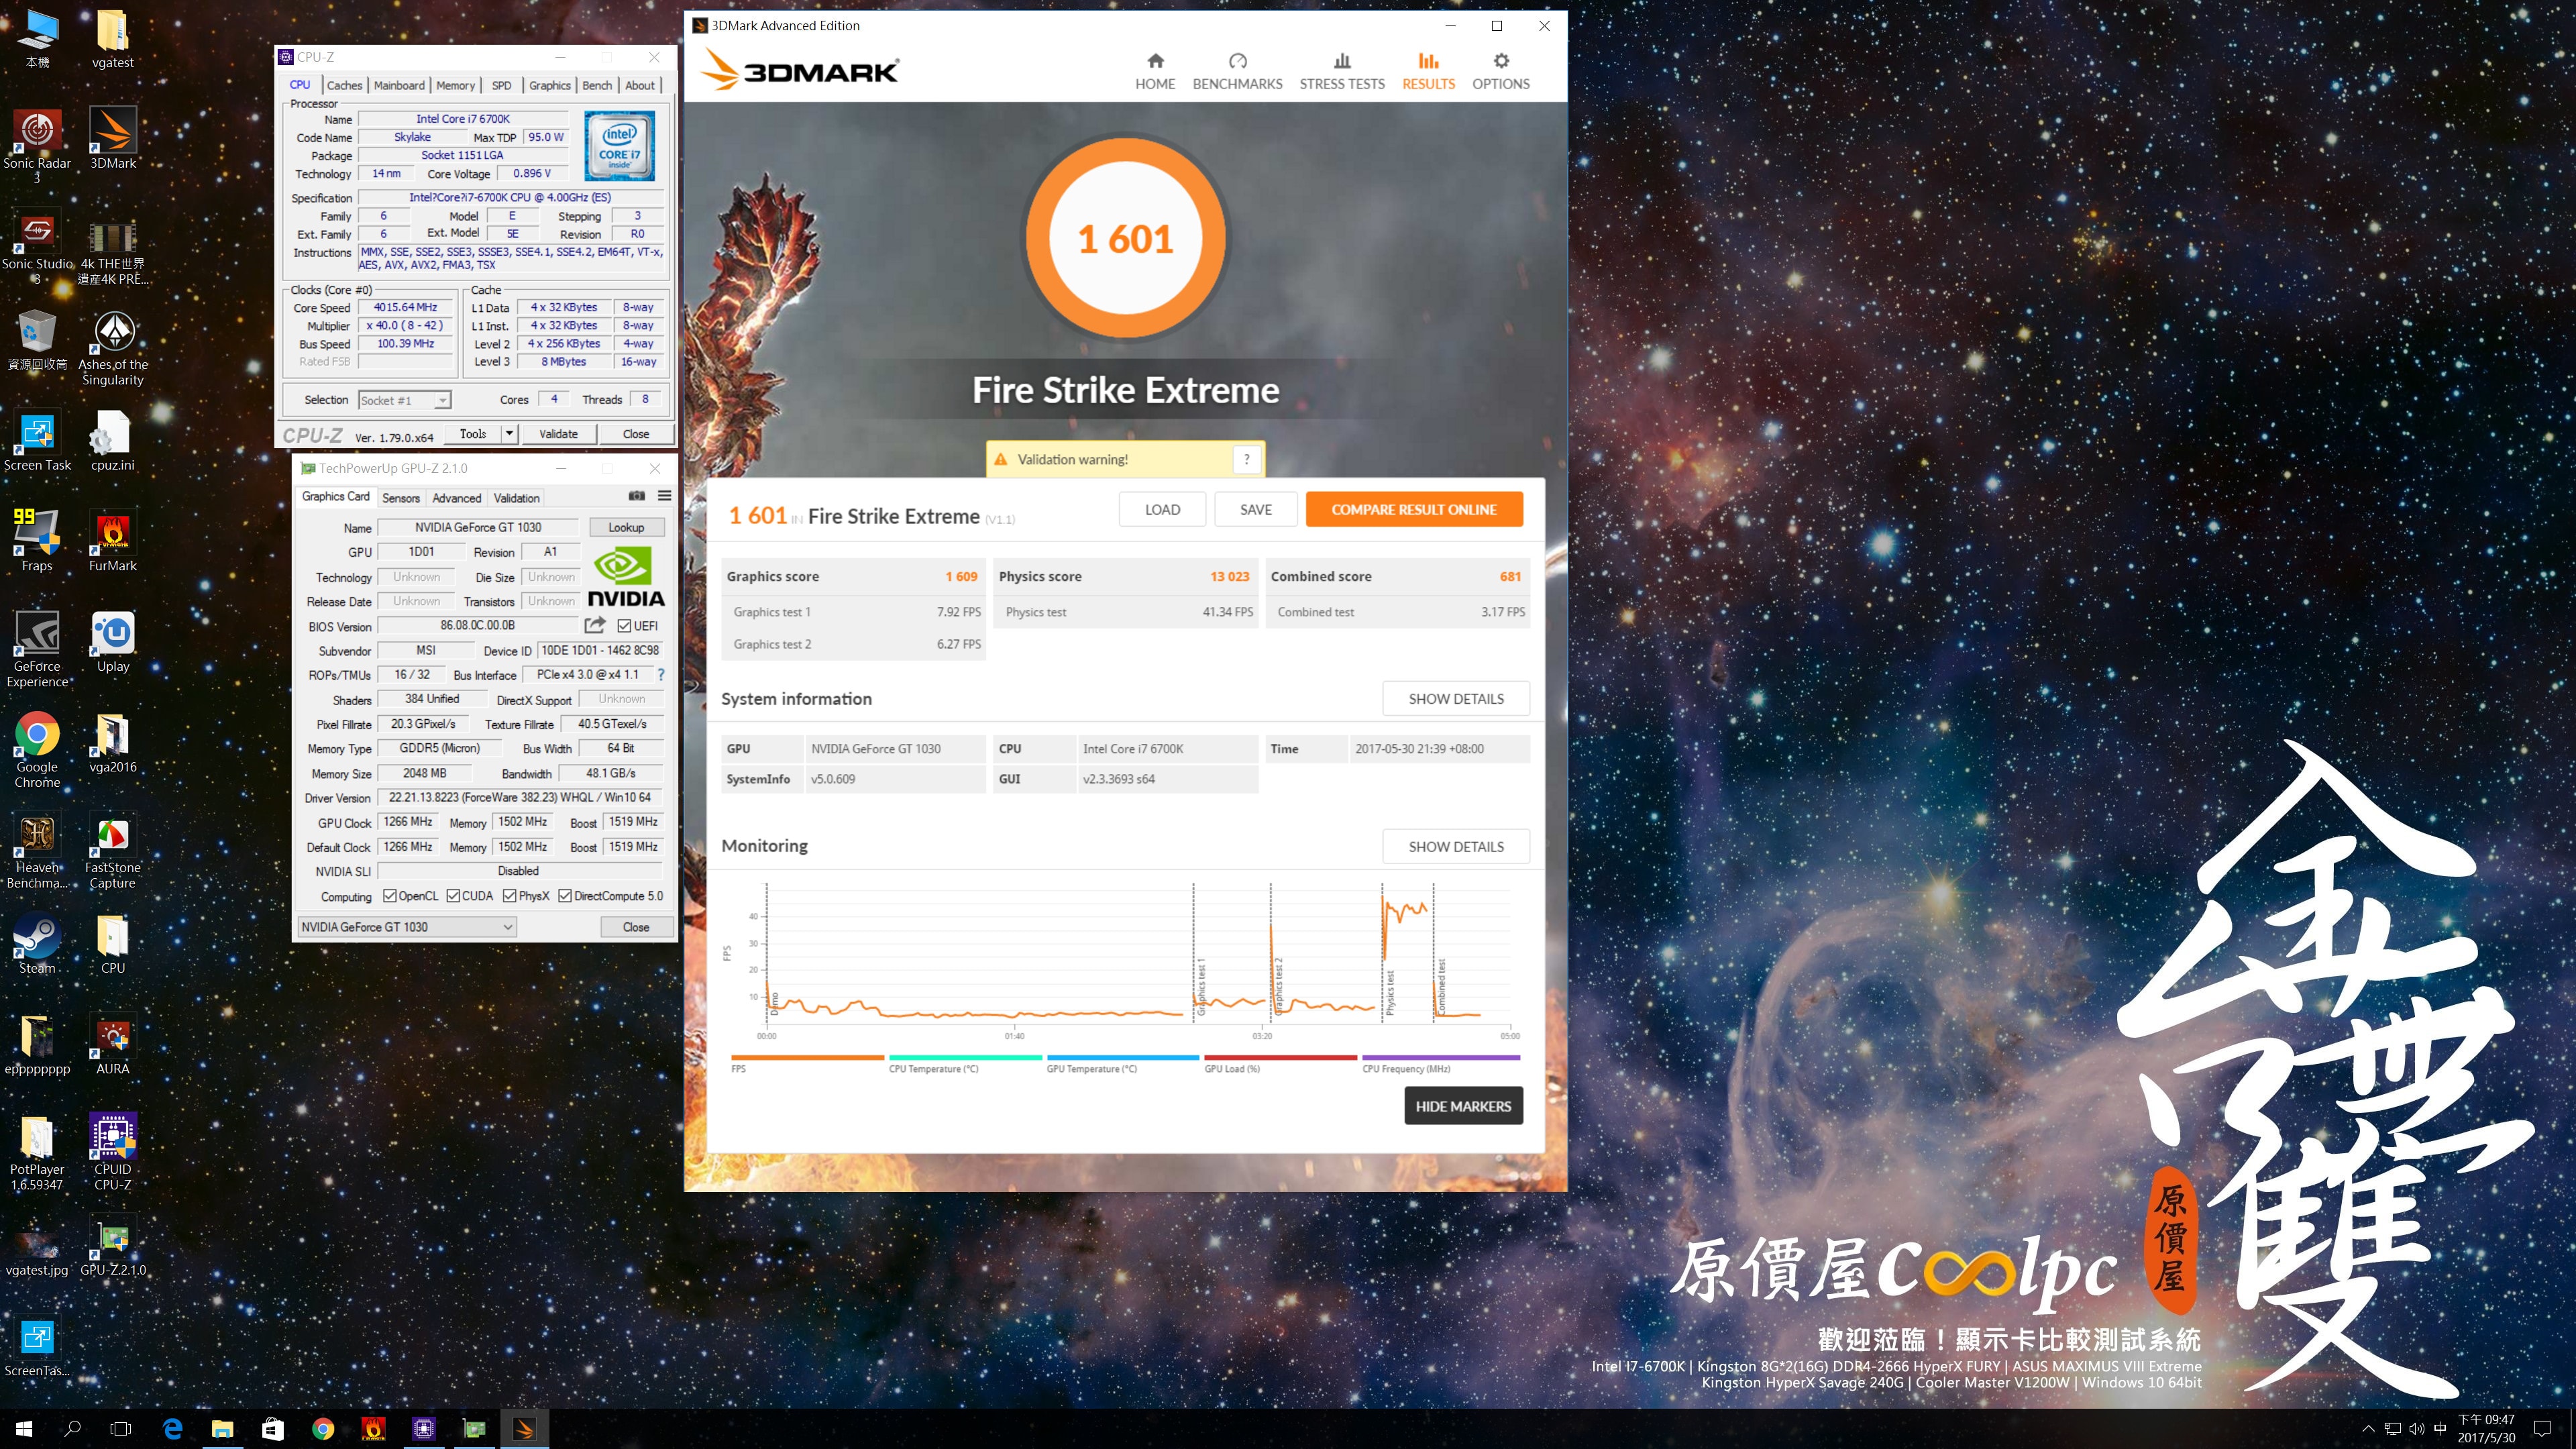This screenshot has height=1449, width=2576.
Task: Expand GPU-Z graphics card selector dropdown
Action: click(x=507, y=927)
